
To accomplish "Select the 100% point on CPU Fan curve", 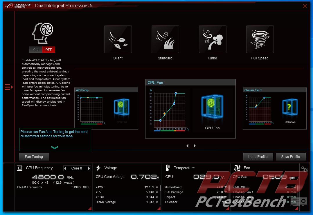I will coord(176,93).
